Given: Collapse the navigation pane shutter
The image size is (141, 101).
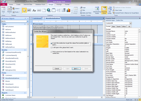Looking at the screenshot, I should pos(28,18).
